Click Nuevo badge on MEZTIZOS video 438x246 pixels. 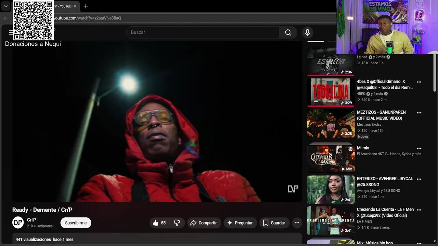coord(363,137)
